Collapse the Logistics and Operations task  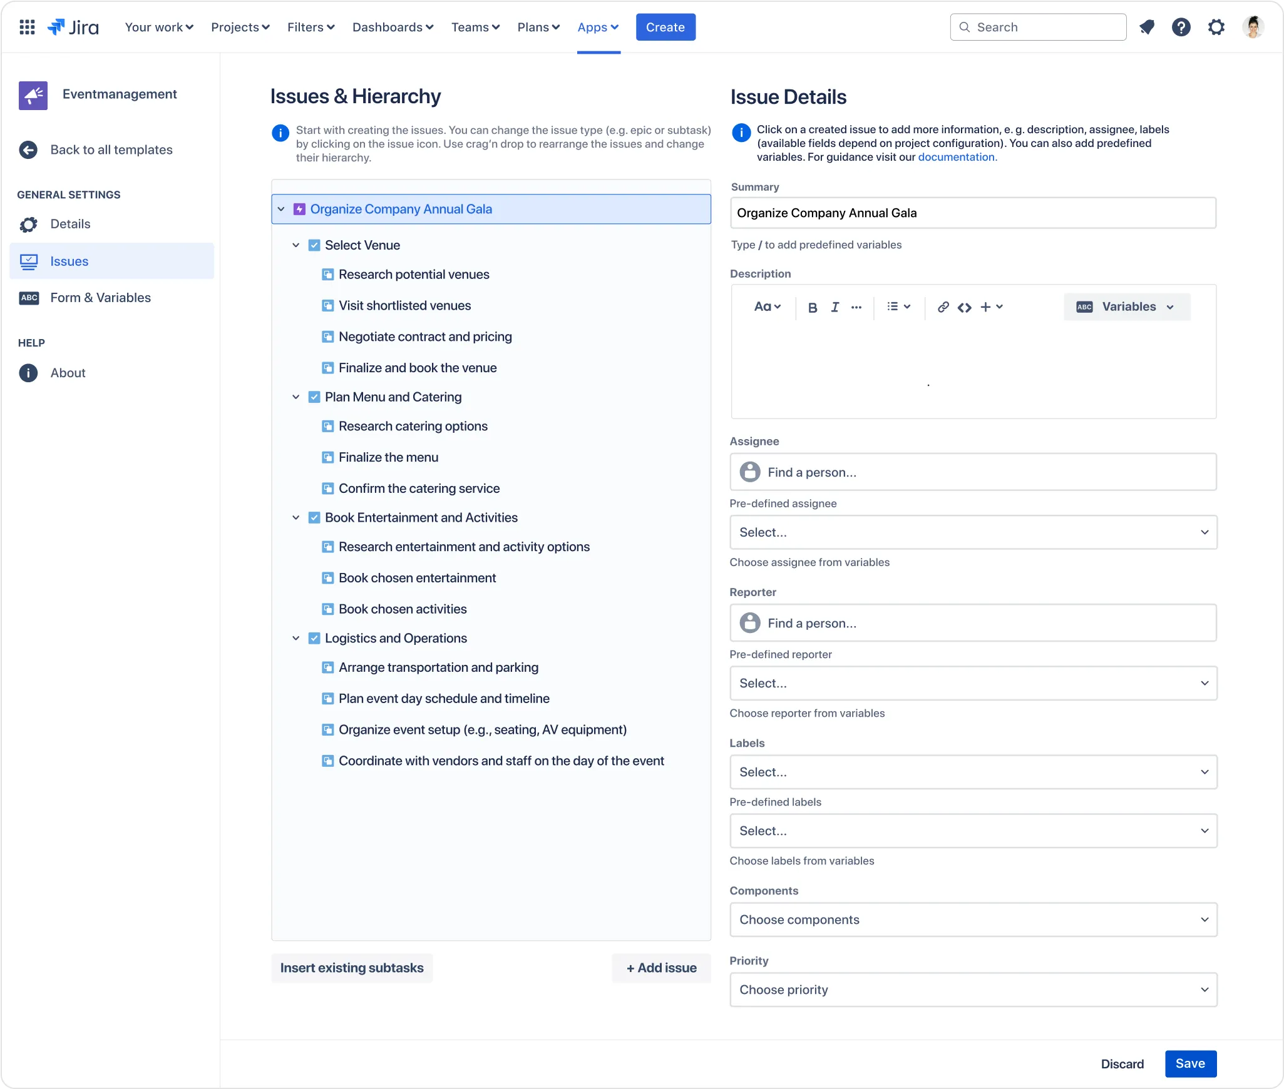coord(296,639)
